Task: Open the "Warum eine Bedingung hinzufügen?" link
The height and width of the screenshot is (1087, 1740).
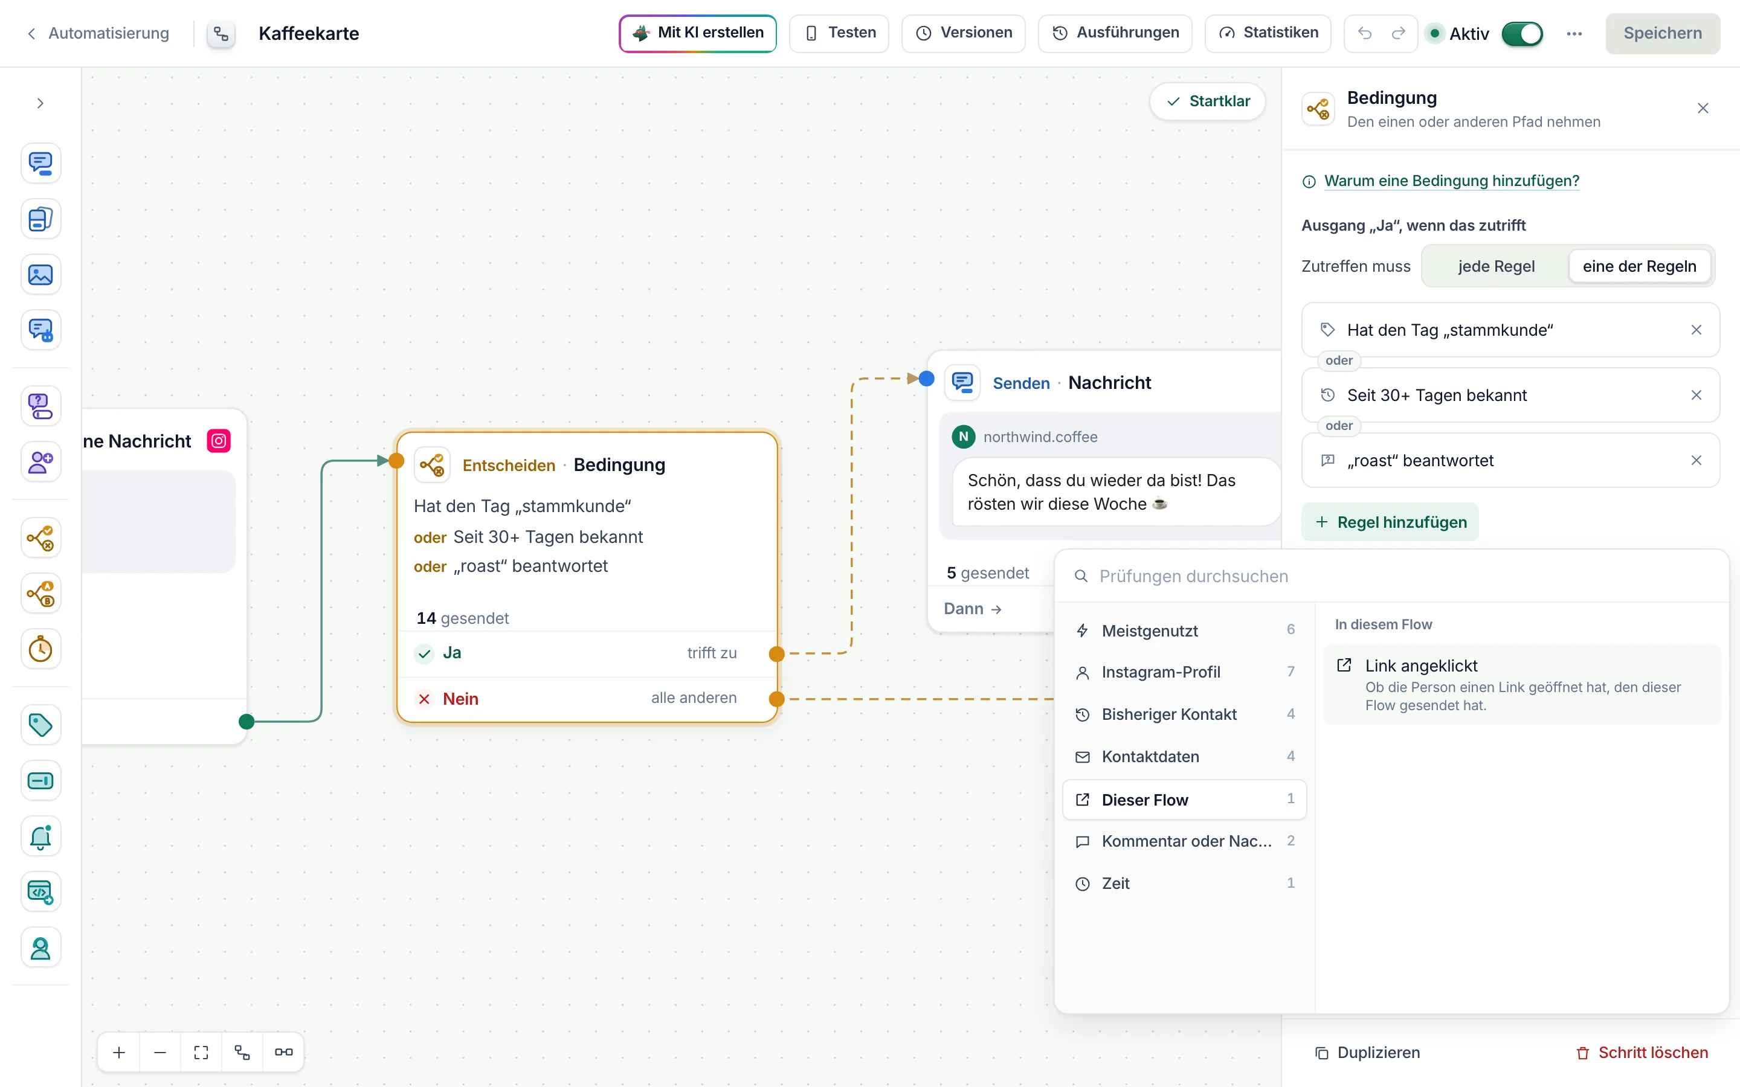Action: coord(1451,181)
